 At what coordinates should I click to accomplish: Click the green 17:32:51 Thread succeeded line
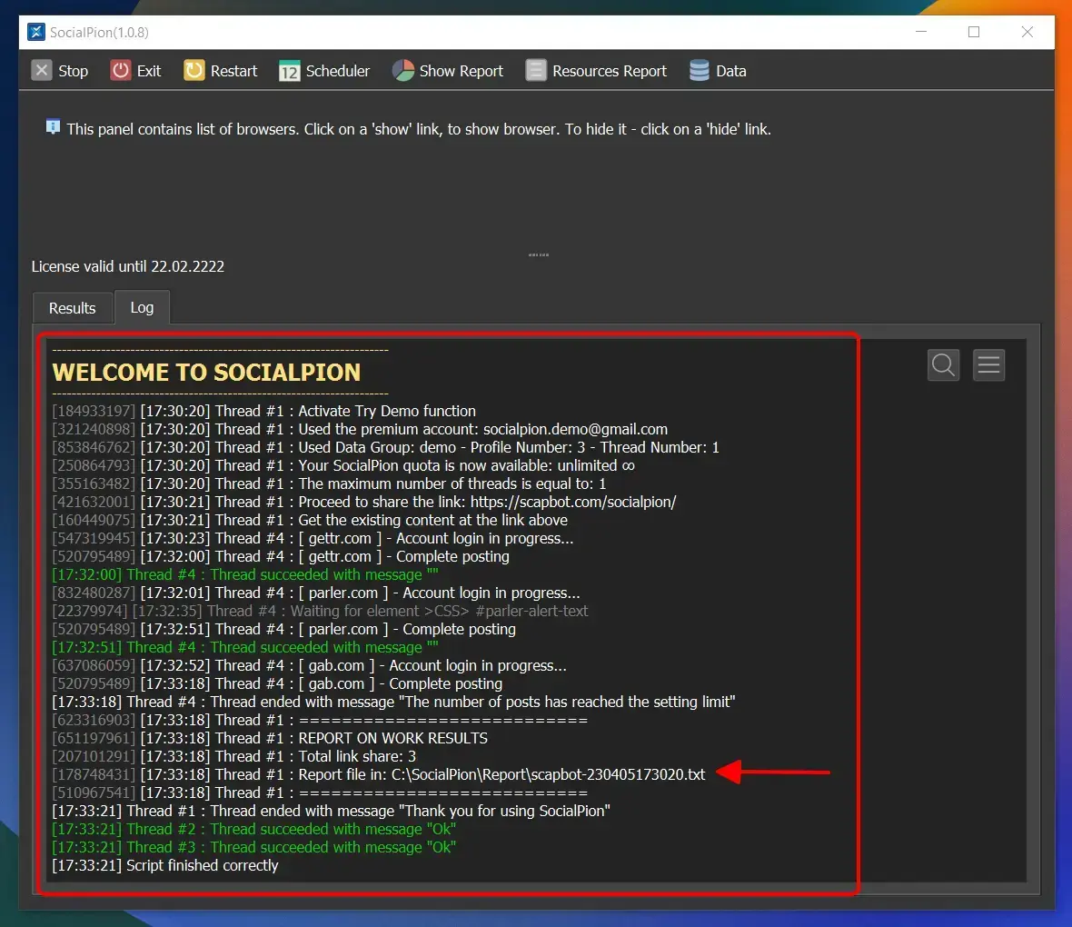click(x=245, y=647)
